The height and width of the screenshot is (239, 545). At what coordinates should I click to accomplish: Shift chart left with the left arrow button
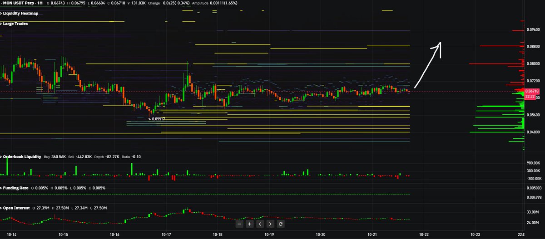point(260,224)
